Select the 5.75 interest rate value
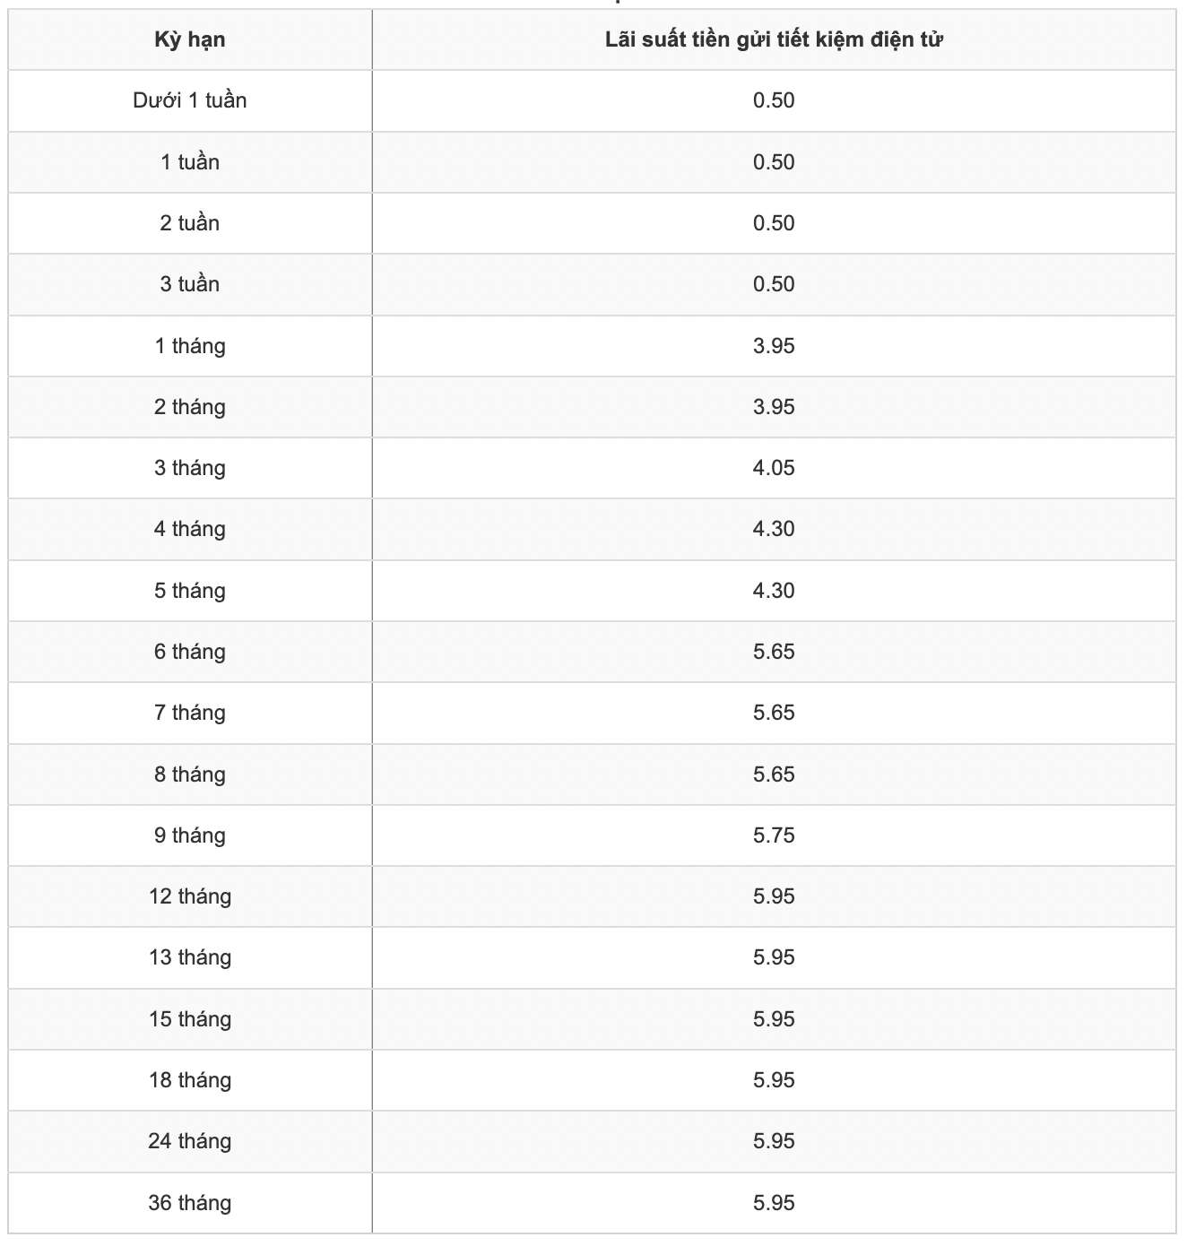The width and height of the screenshot is (1187, 1246). pos(774,835)
